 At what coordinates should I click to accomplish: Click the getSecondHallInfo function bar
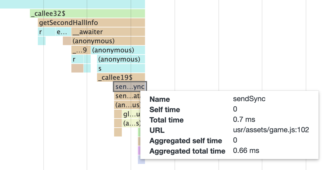(92, 23)
